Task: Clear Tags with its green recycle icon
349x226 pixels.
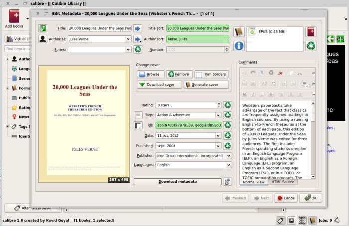Action: (228, 115)
